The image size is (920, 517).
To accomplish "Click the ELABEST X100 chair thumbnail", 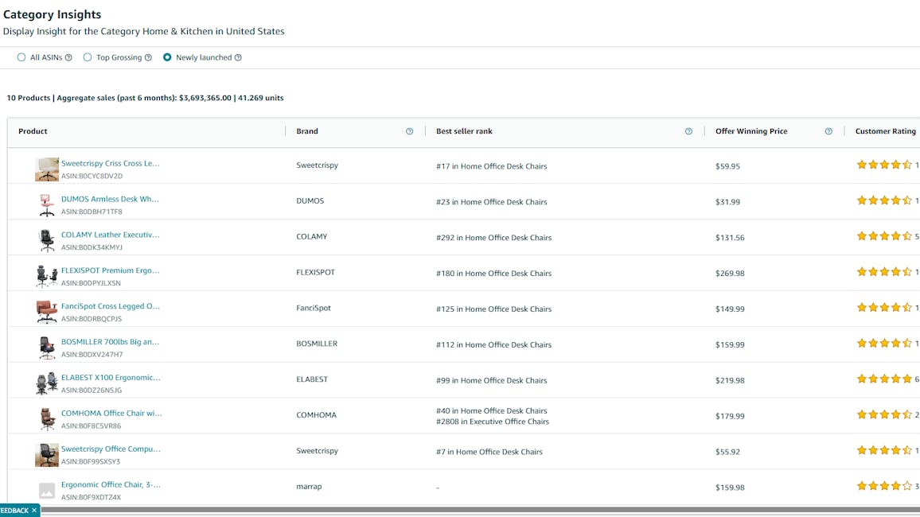I will tap(47, 384).
